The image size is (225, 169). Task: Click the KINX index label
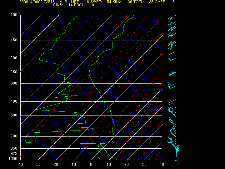pyautogui.click(x=117, y=2)
